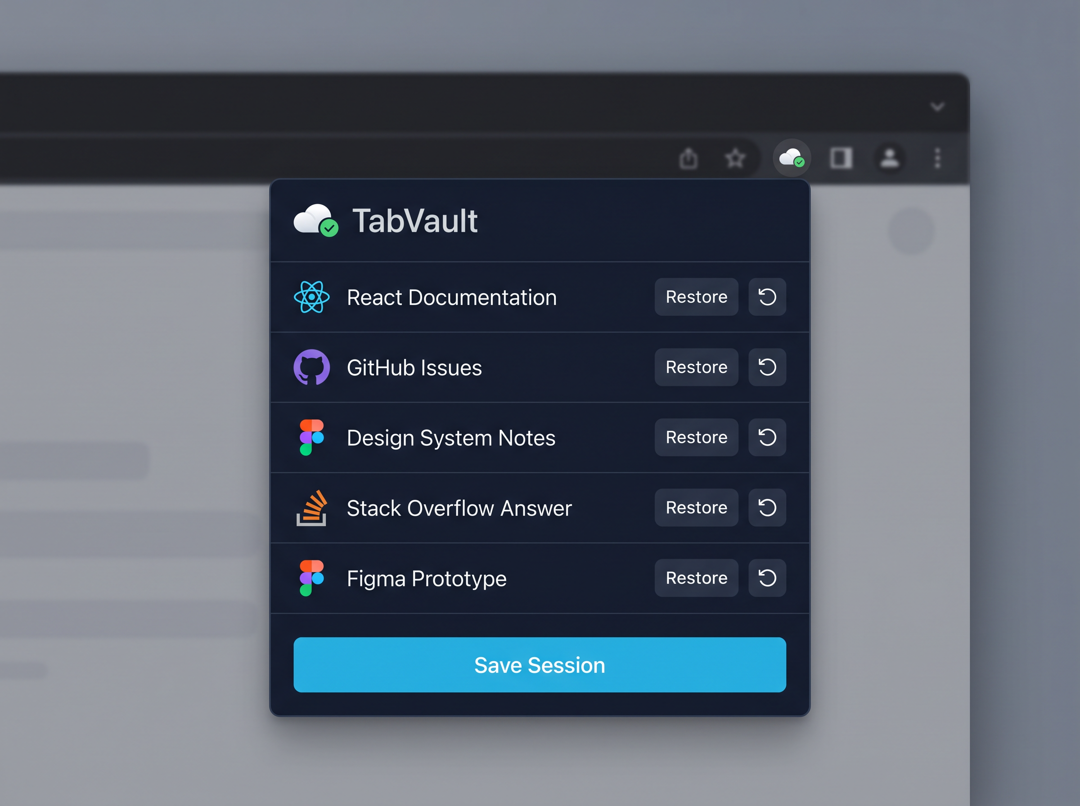Click the undo icon next to React Documentation
1080x806 pixels.
click(x=767, y=297)
